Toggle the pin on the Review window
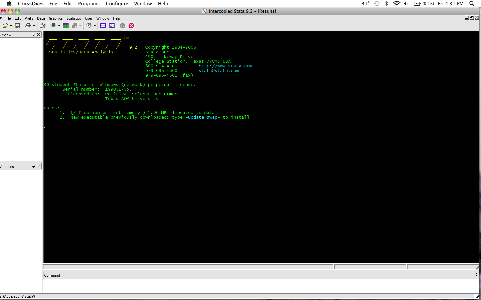 coord(33,35)
